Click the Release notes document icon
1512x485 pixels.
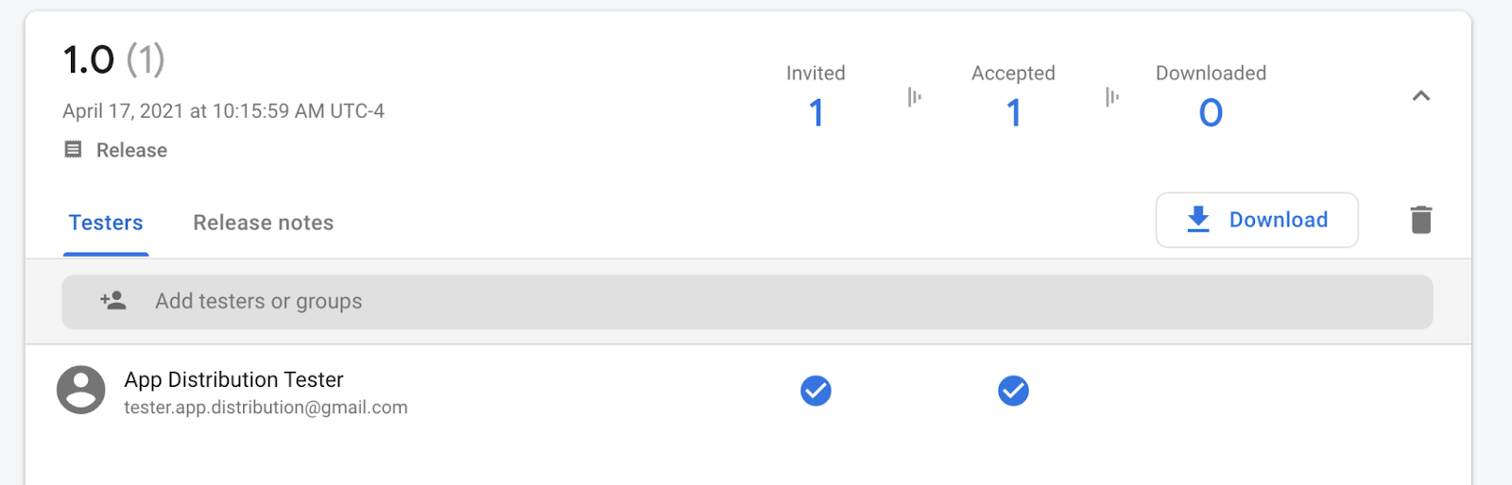tap(73, 149)
